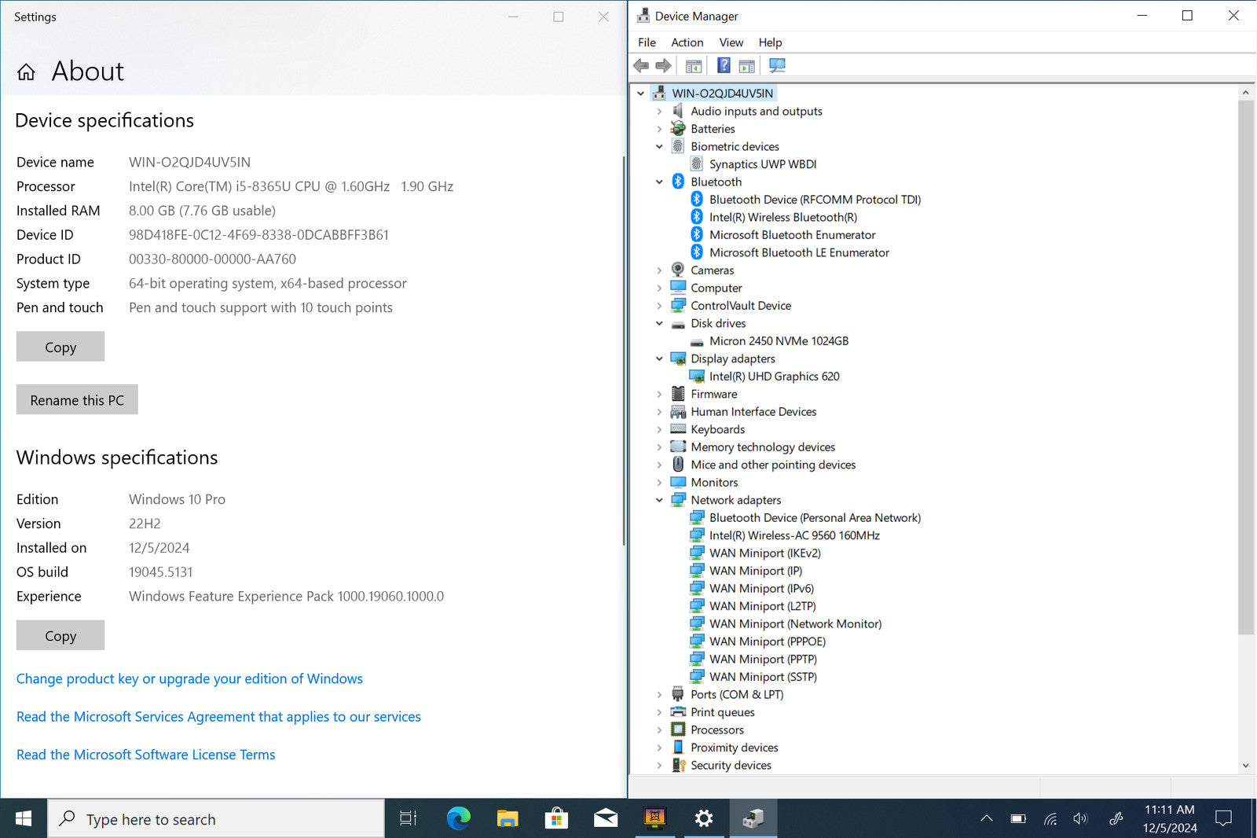The image size is (1257, 838).
Task: Scan for hardware changes using the monitor toolbar icon
Action: [777, 66]
